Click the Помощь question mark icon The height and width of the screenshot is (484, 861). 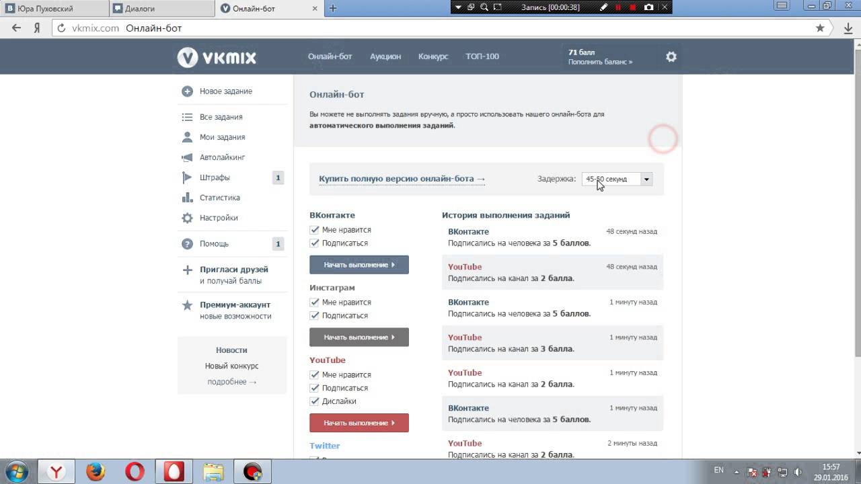pos(187,244)
